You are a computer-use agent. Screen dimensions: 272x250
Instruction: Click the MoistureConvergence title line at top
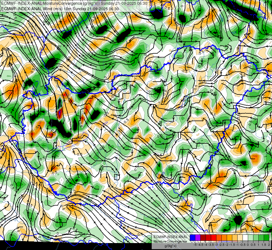click(74, 3)
